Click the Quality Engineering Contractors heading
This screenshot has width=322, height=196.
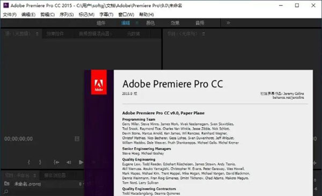pos(149,189)
